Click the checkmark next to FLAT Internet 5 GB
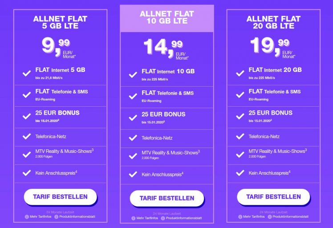333x228 pixels. click(x=26, y=73)
